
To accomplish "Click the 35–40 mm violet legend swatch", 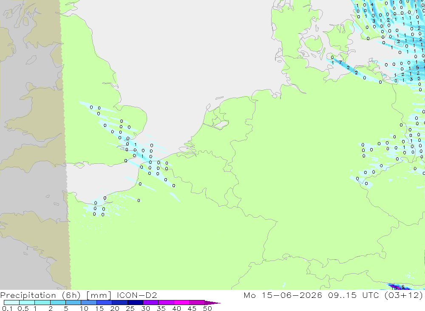I will point(166,303).
